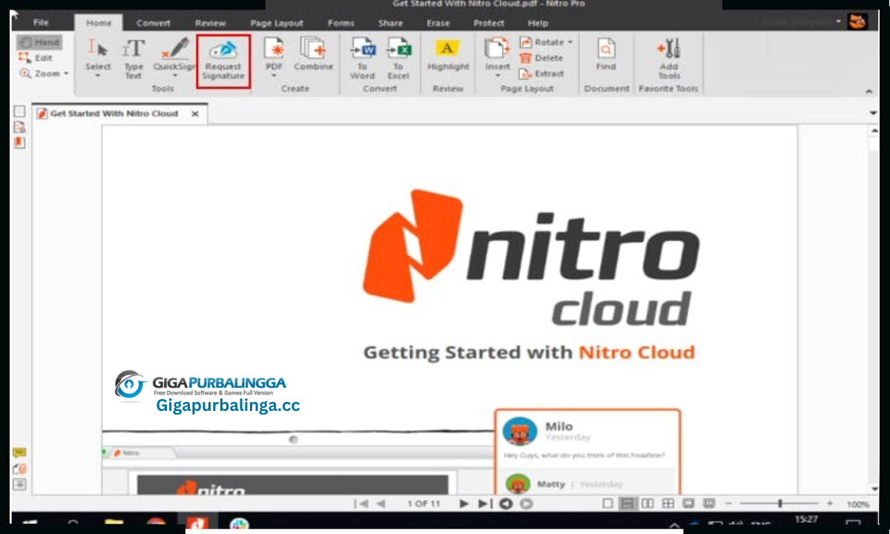Open the Attachments pane icon
The width and height of the screenshot is (890, 534).
(19, 469)
